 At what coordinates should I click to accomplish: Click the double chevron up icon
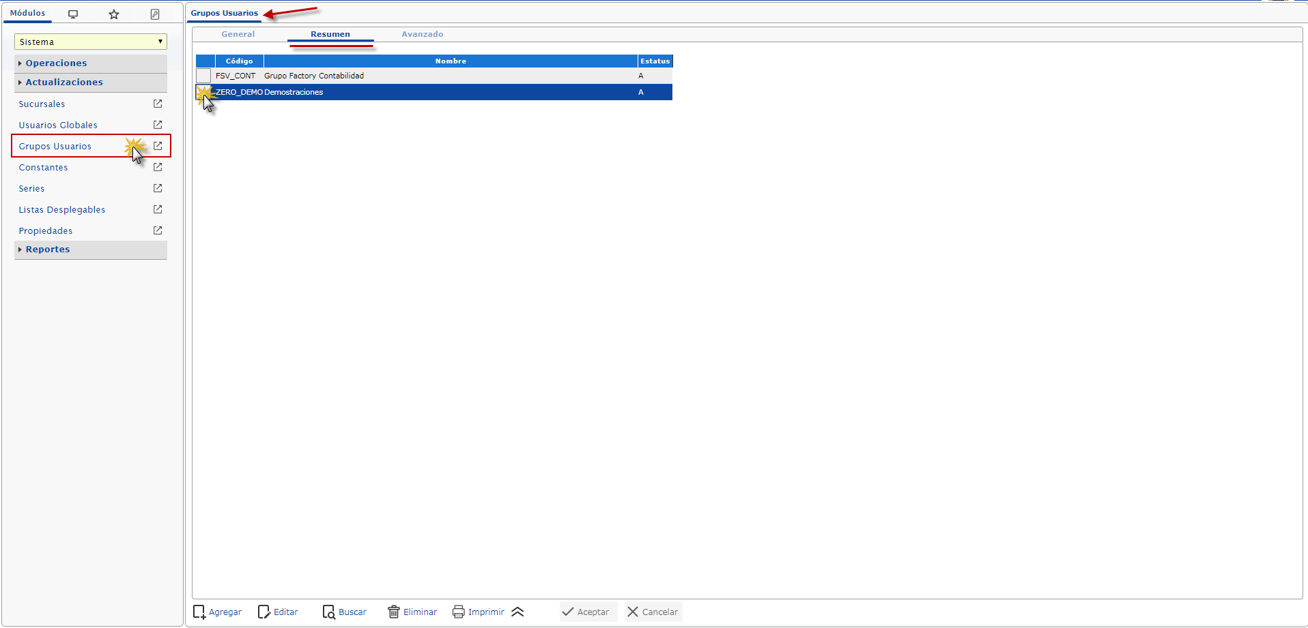[517, 612]
